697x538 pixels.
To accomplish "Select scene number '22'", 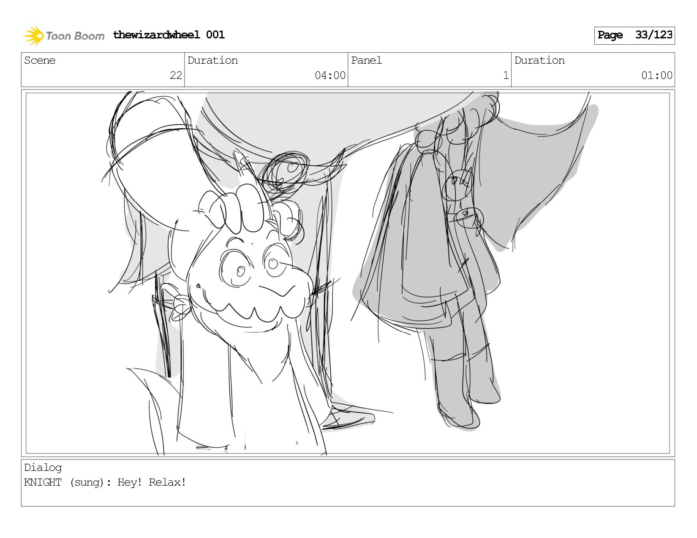I will coord(176,76).
